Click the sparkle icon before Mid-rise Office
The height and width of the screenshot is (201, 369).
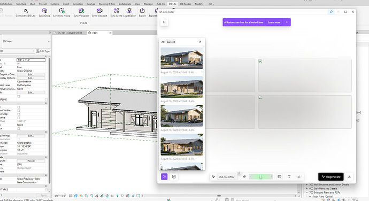coord(213,177)
